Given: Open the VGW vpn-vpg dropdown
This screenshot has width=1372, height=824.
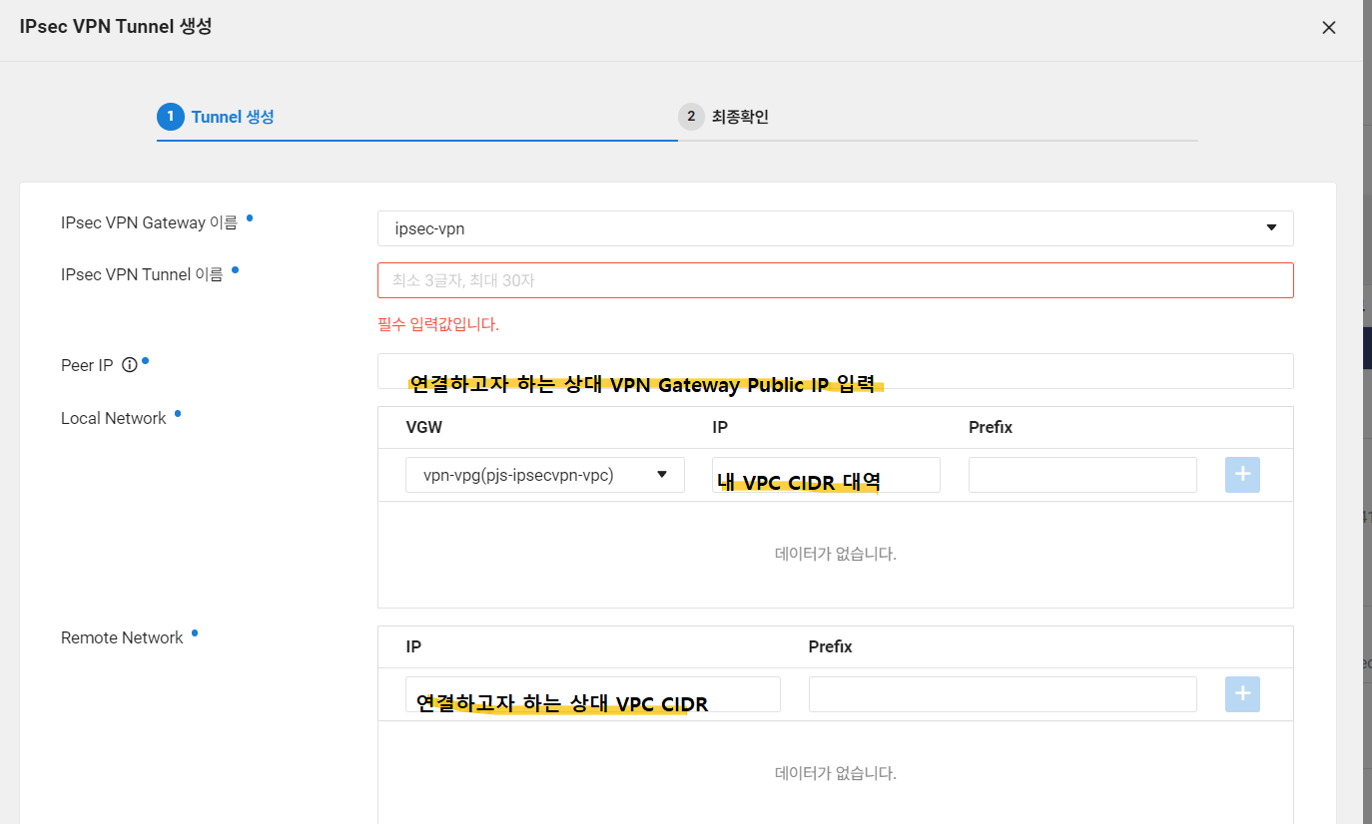Looking at the screenshot, I should coord(545,475).
